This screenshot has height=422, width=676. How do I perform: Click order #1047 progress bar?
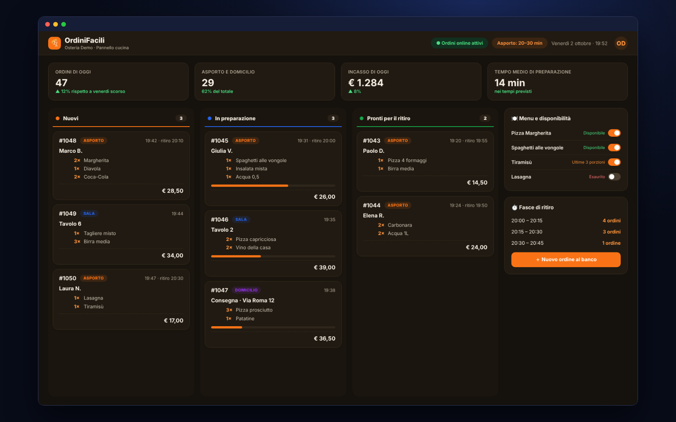[x=273, y=327]
